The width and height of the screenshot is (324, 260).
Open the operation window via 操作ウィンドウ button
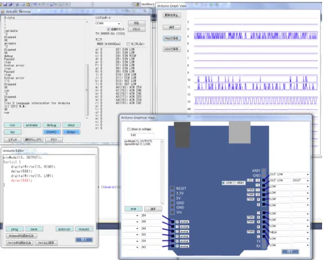33,140
